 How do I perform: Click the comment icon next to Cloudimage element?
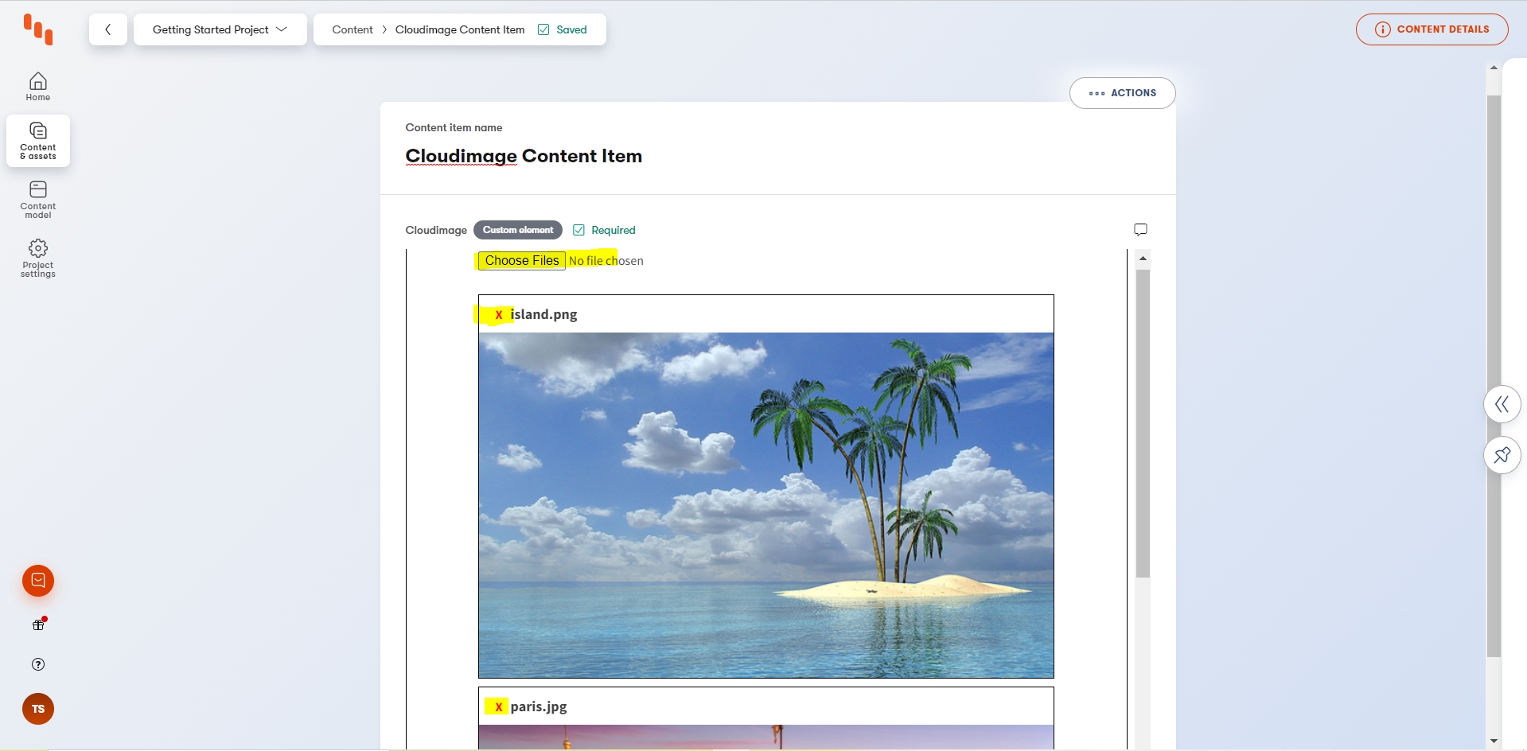(x=1140, y=230)
